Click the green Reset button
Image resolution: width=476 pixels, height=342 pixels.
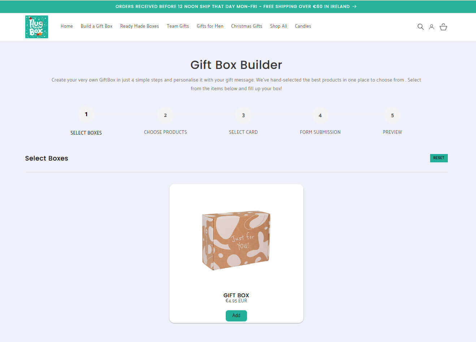(439, 158)
